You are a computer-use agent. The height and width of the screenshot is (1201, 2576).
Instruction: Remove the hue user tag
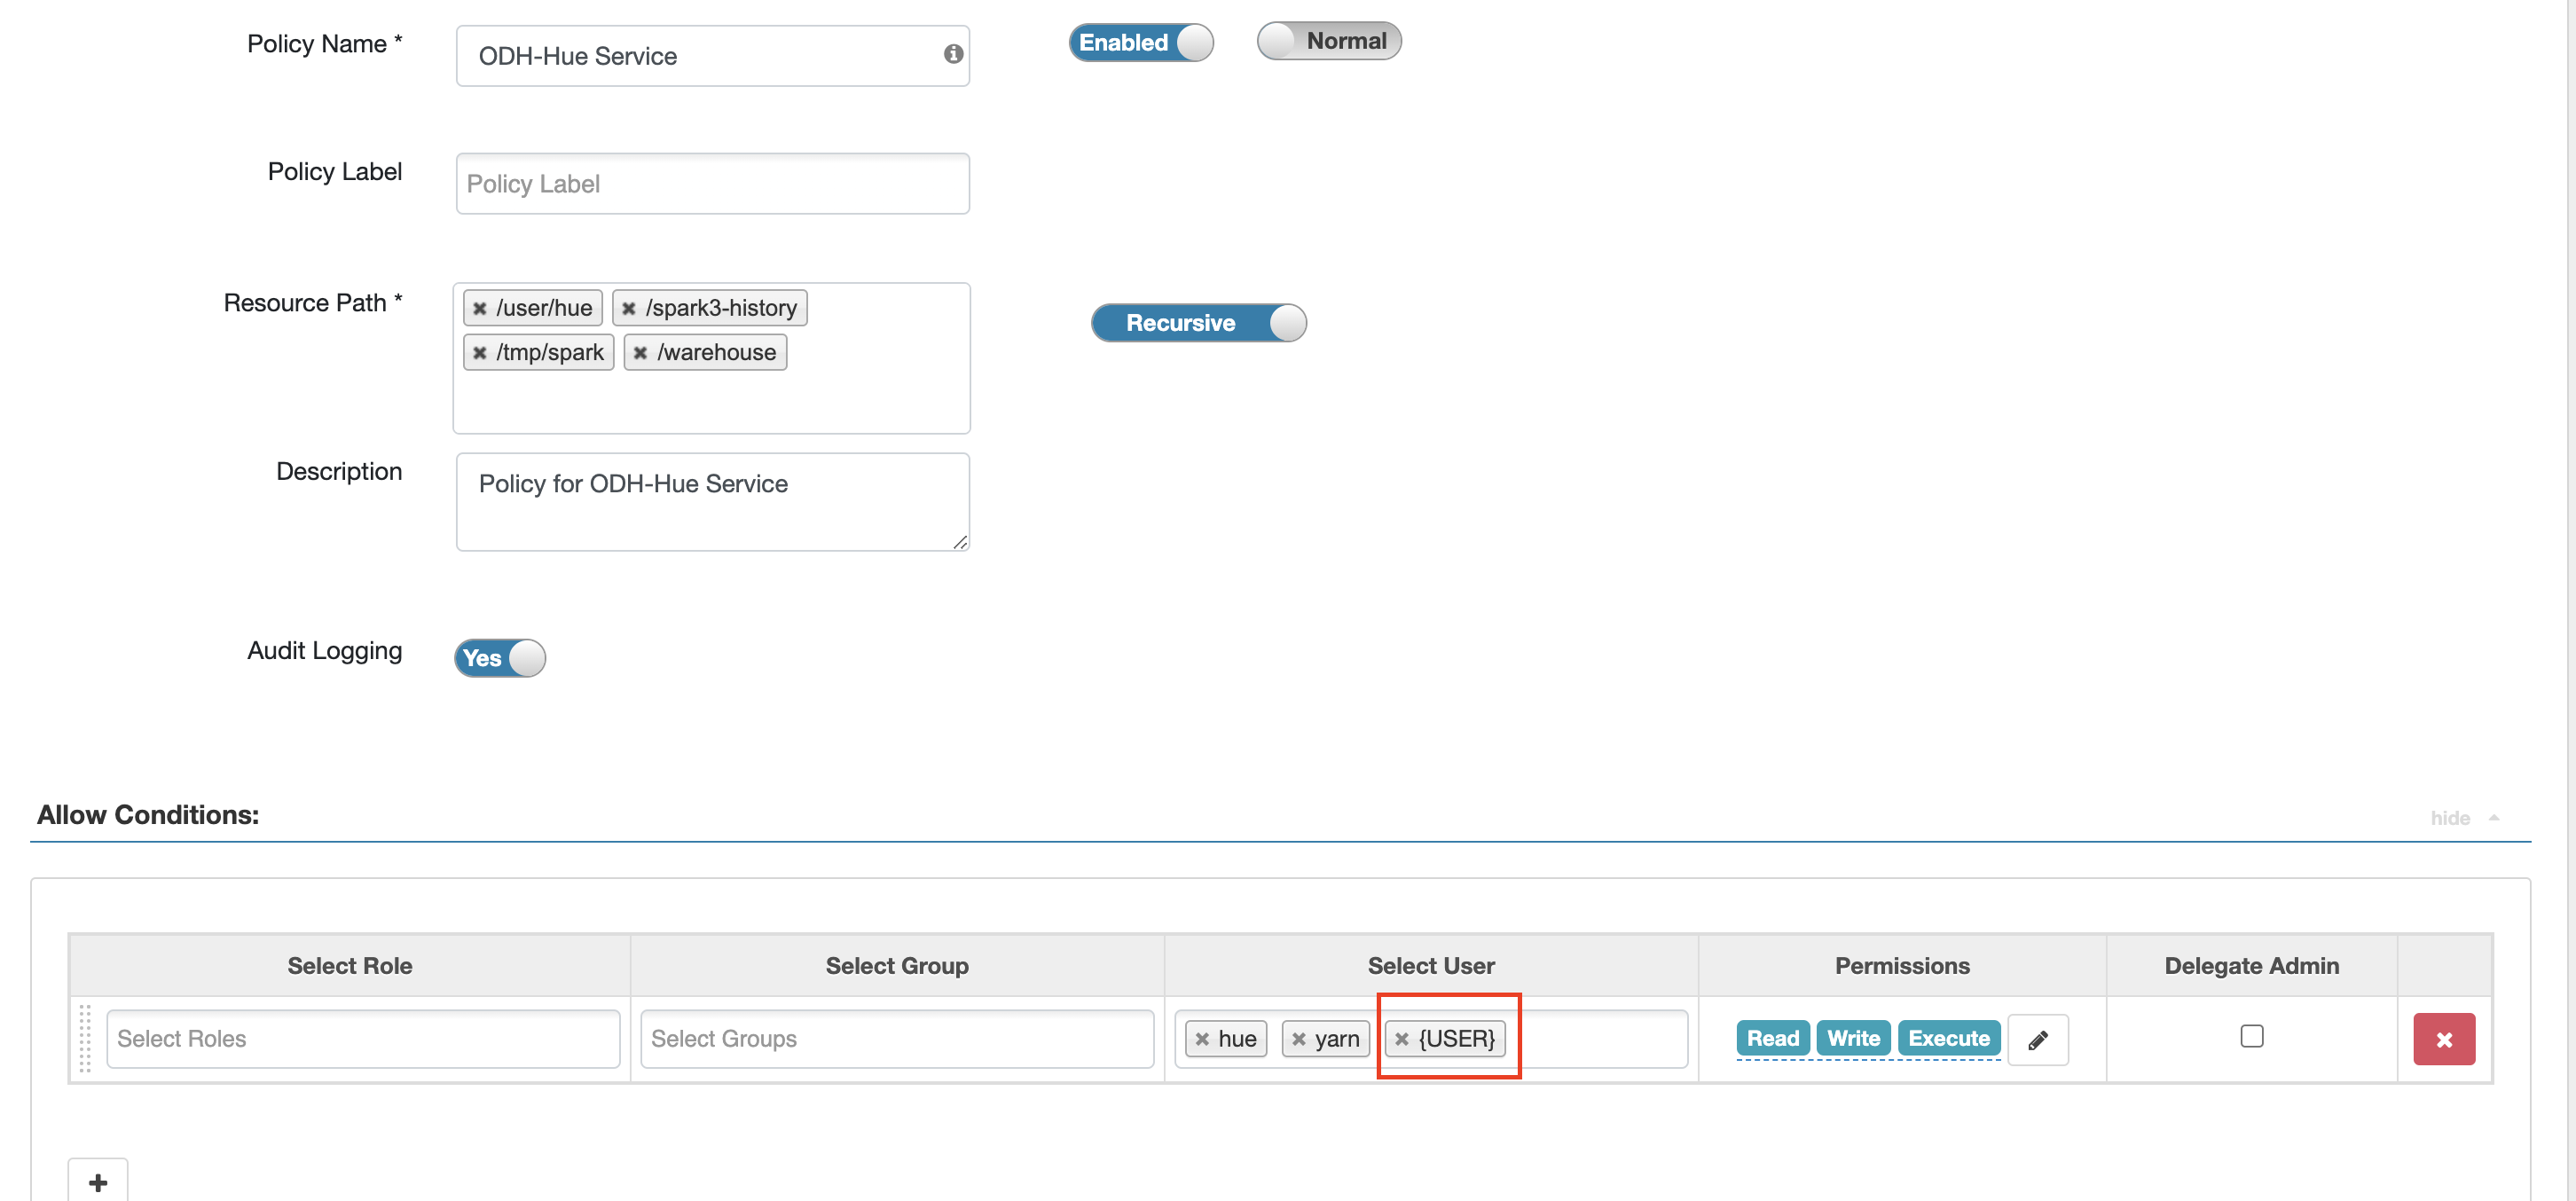coord(1202,1039)
